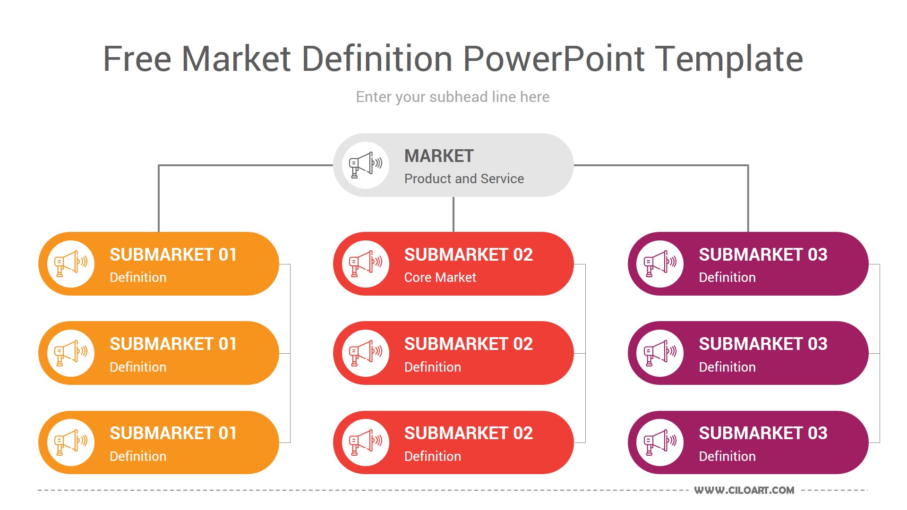Click the MARKET heading text
The height and width of the screenshot is (510, 907).
439,156
